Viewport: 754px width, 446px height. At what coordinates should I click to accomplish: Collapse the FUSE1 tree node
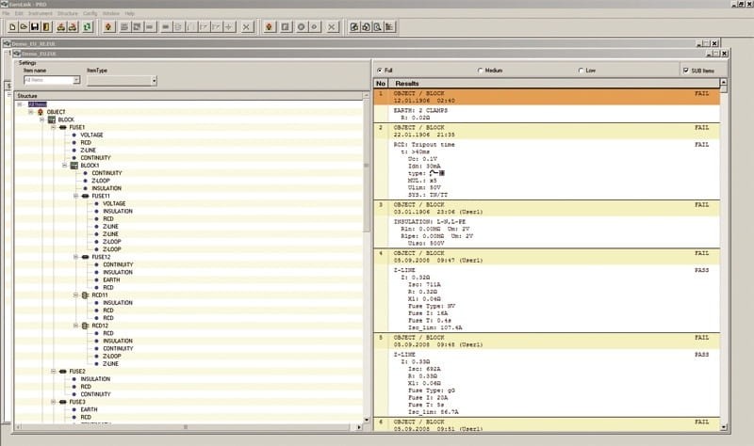(x=54, y=127)
